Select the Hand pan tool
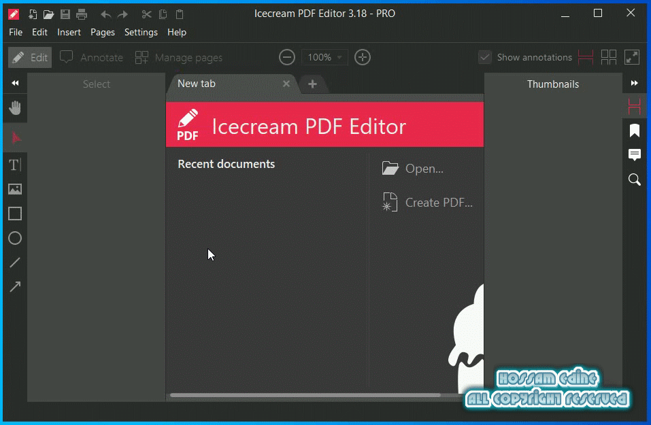The image size is (651, 425). point(15,108)
